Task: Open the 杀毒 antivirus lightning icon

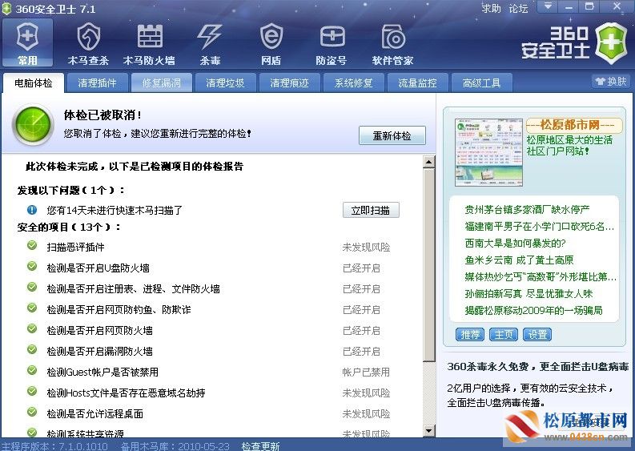Action: point(210,43)
